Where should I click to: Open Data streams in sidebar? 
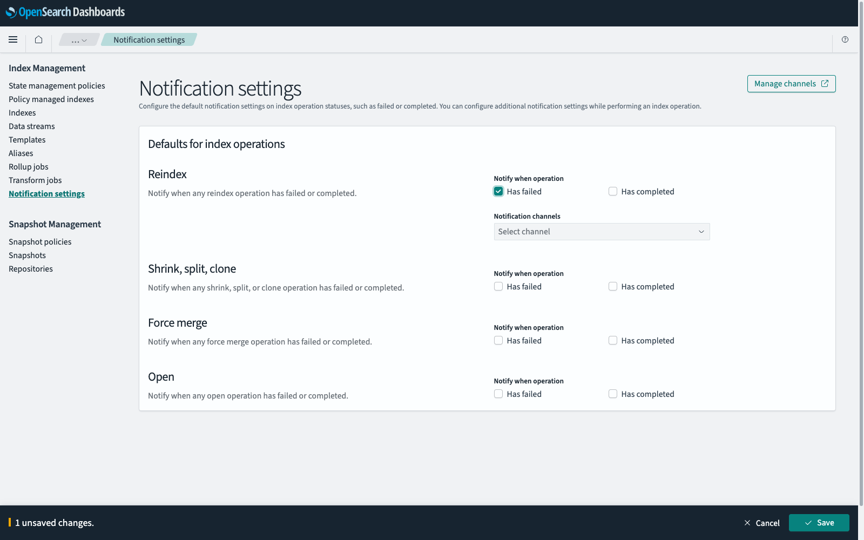[32, 126]
